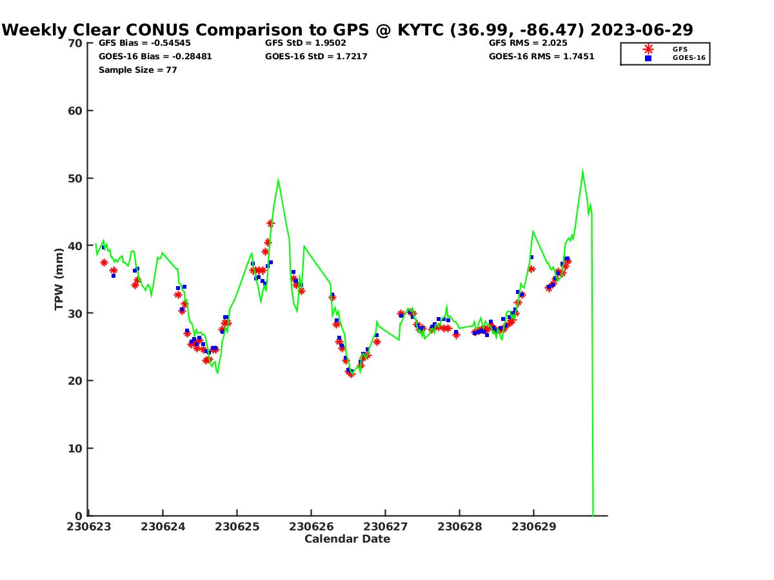
Task: Click the GOES-16 legend label
Action: point(690,58)
